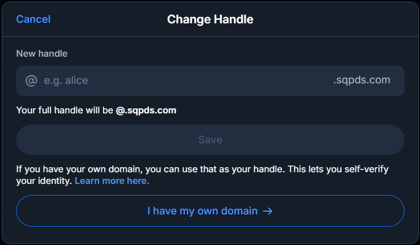Click the If you have your own domain sentence
Screen dimensions: 420x245
[151, 169]
